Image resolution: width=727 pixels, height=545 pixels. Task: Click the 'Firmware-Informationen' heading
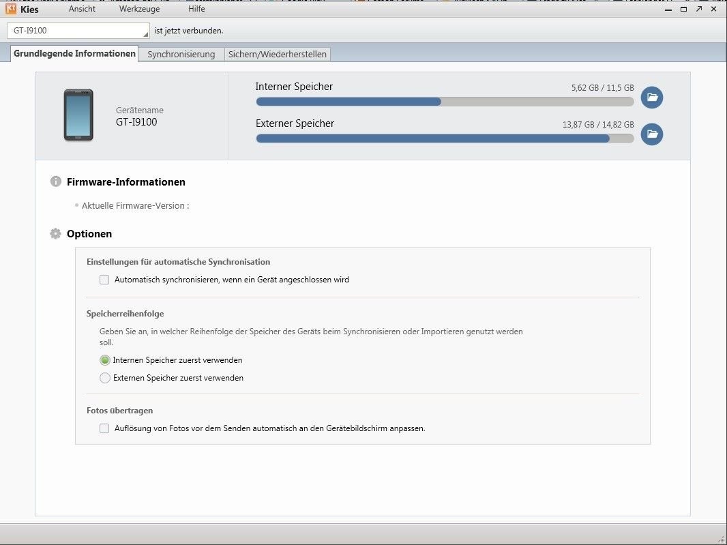[126, 182]
